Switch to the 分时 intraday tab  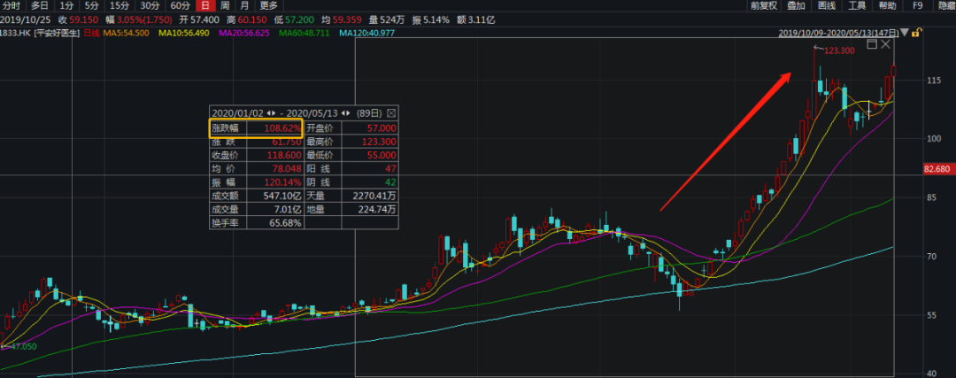coord(11,5)
